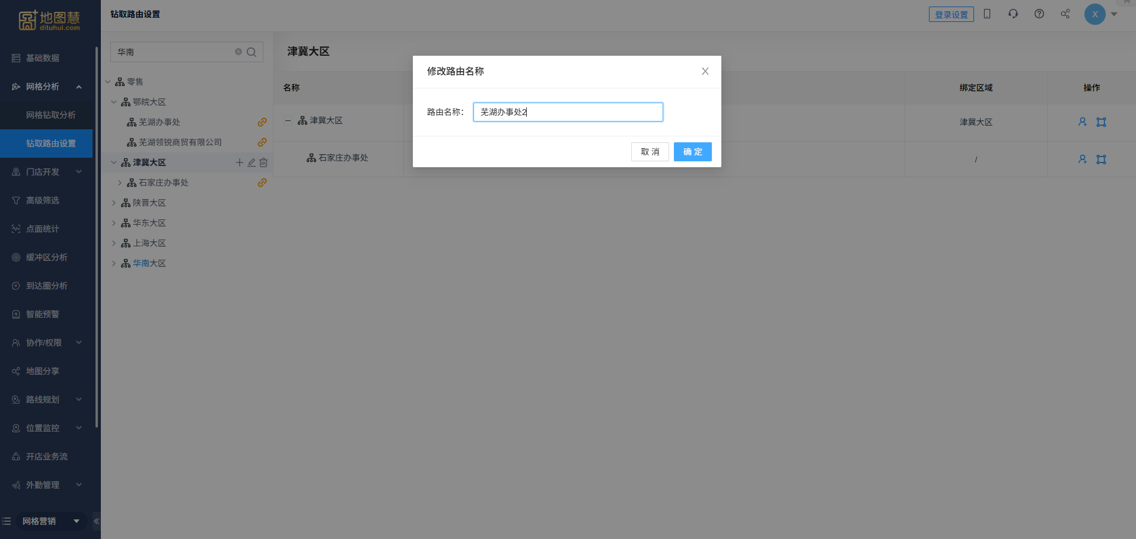Image resolution: width=1136 pixels, height=539 pixels.
Task: Click the 路由名称 text input field
Action: point(568,112)
